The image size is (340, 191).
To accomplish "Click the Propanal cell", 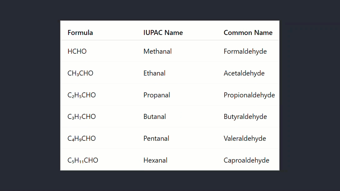I will tap(157, 95).
